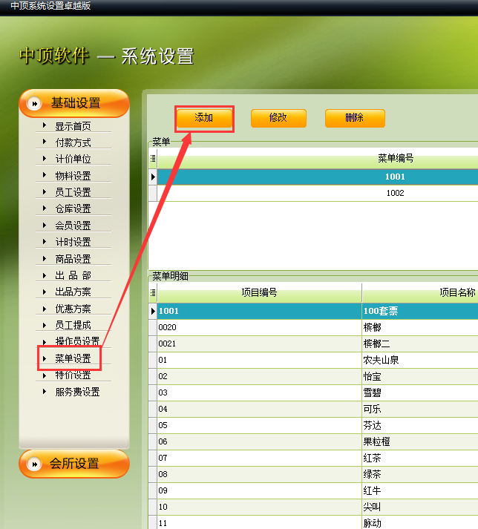Screen dimensions: 478x529
Task: Select the 尖叫 cell
Action: click(420, 507)
